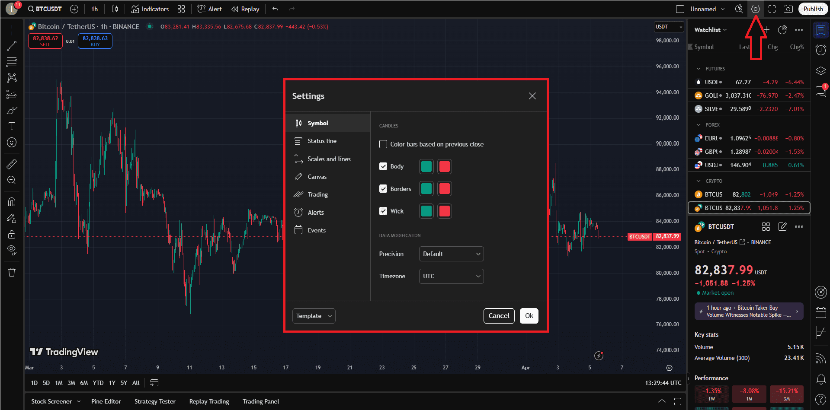Open the Indicators menu
This screenshot has width=830, height=410.
[x=150, y=9]
